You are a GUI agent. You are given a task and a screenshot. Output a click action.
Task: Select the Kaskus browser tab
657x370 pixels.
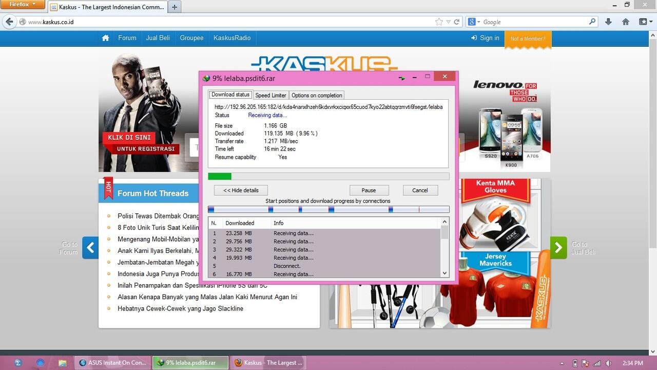click(x=108, y=7)
